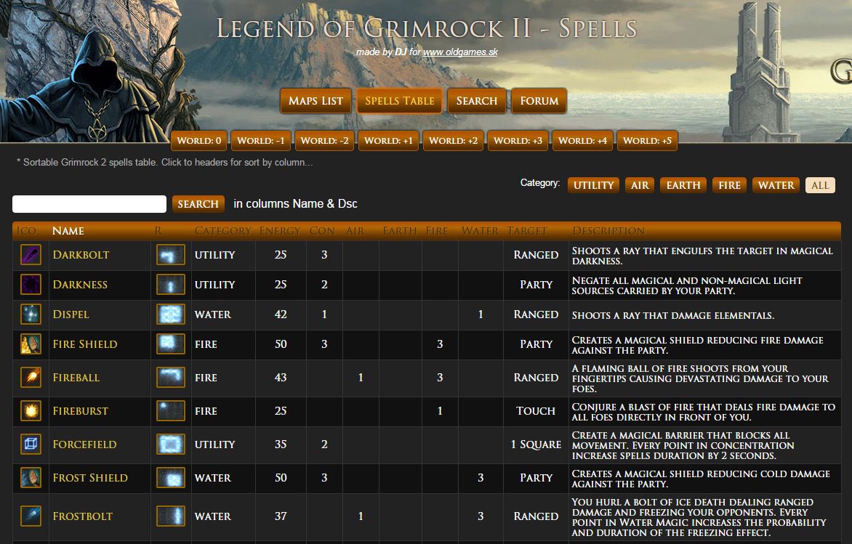Click the Frostbolt rune pattern image
Image resolution: width=852 pixels, height=544 pixels.
tap(171, 516)
